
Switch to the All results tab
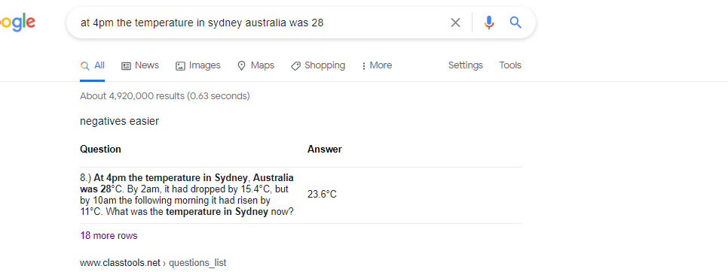click(x=93, y=65)
